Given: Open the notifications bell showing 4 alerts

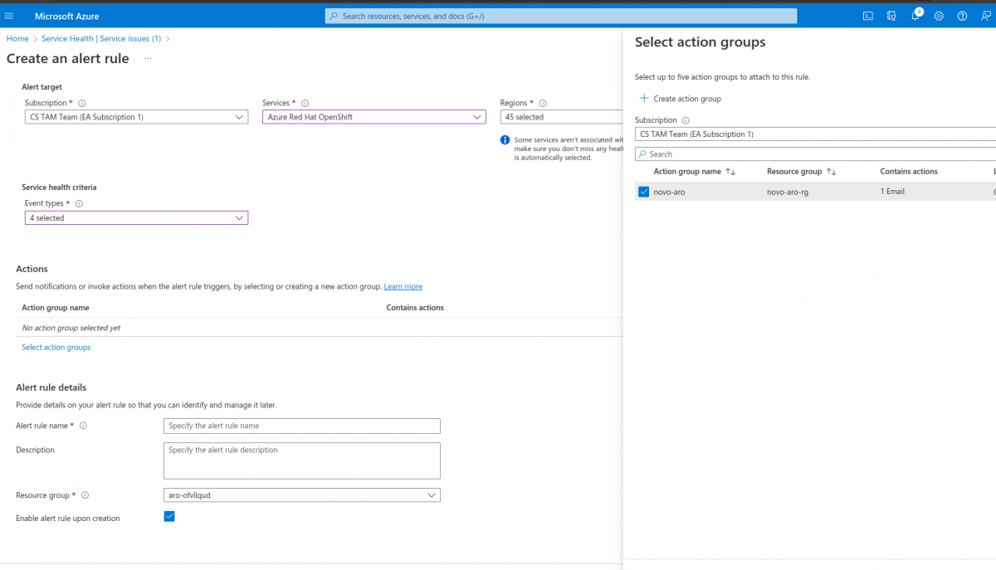Looking at the screenshot, I should point(915,16).
